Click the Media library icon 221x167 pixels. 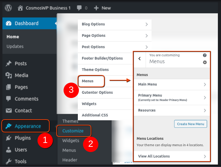tap(9, 75)
